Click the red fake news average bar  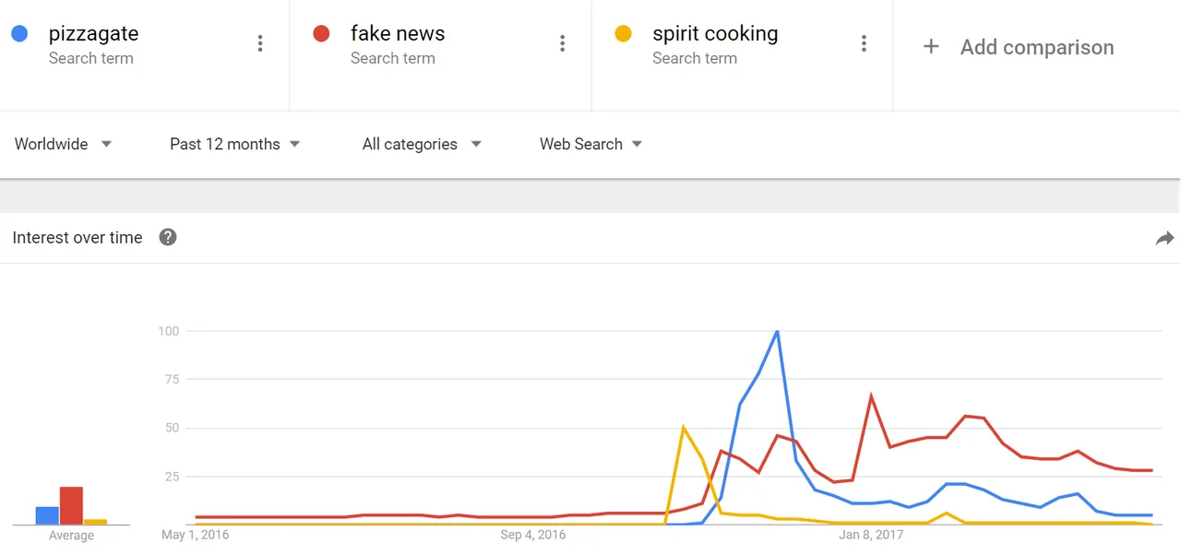71,505
